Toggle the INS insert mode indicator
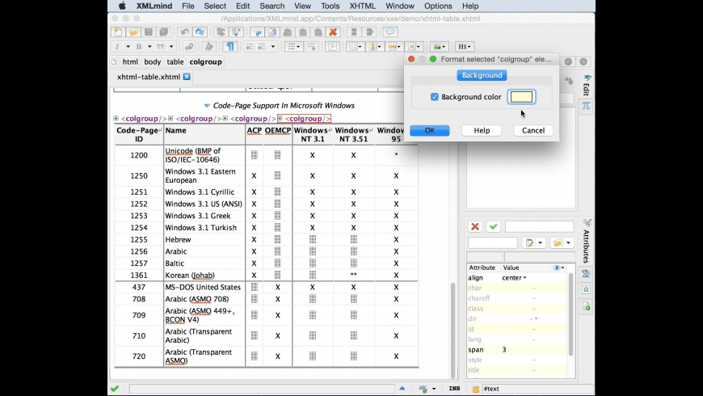The image size is (703, 396). click(454, 389)
